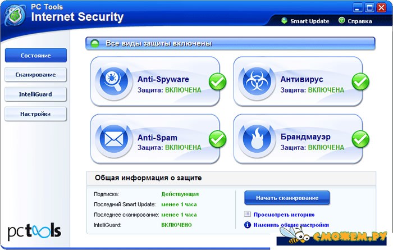
Task: Switch to the Сканирование section
Action: tap(35, 75)
